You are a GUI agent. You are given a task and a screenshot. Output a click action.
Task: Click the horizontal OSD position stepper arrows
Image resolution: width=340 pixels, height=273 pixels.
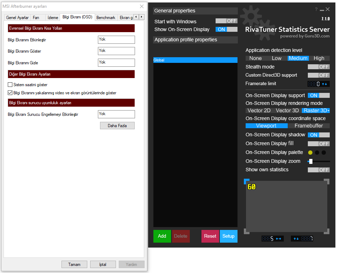pos(279,239)
